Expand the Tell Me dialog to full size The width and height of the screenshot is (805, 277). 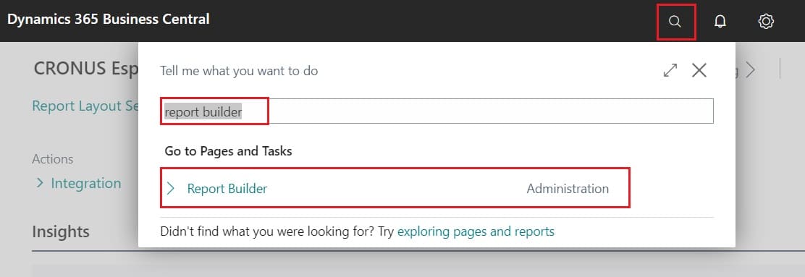(670, 70)
